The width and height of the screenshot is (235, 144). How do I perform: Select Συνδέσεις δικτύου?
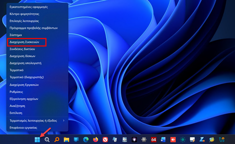[22, 49]
